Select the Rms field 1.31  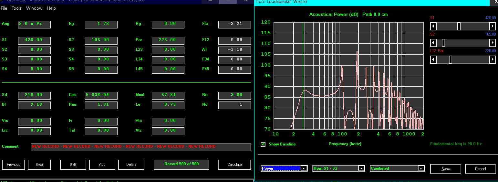click(101, 105)
